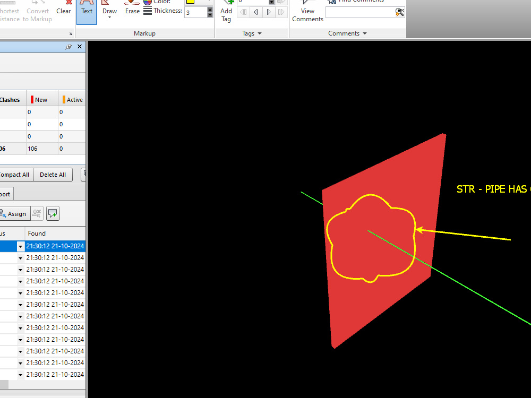This screenshot has width=531, height=398.
Task: Click the Active column header
Action: pos(72,100)
